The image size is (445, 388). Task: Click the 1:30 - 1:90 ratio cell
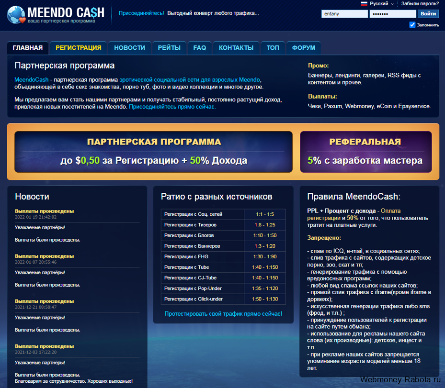click(265, 256)
